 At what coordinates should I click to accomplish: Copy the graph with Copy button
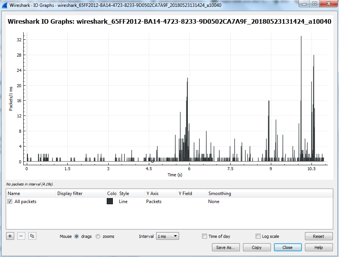click(x=257, y=247)
